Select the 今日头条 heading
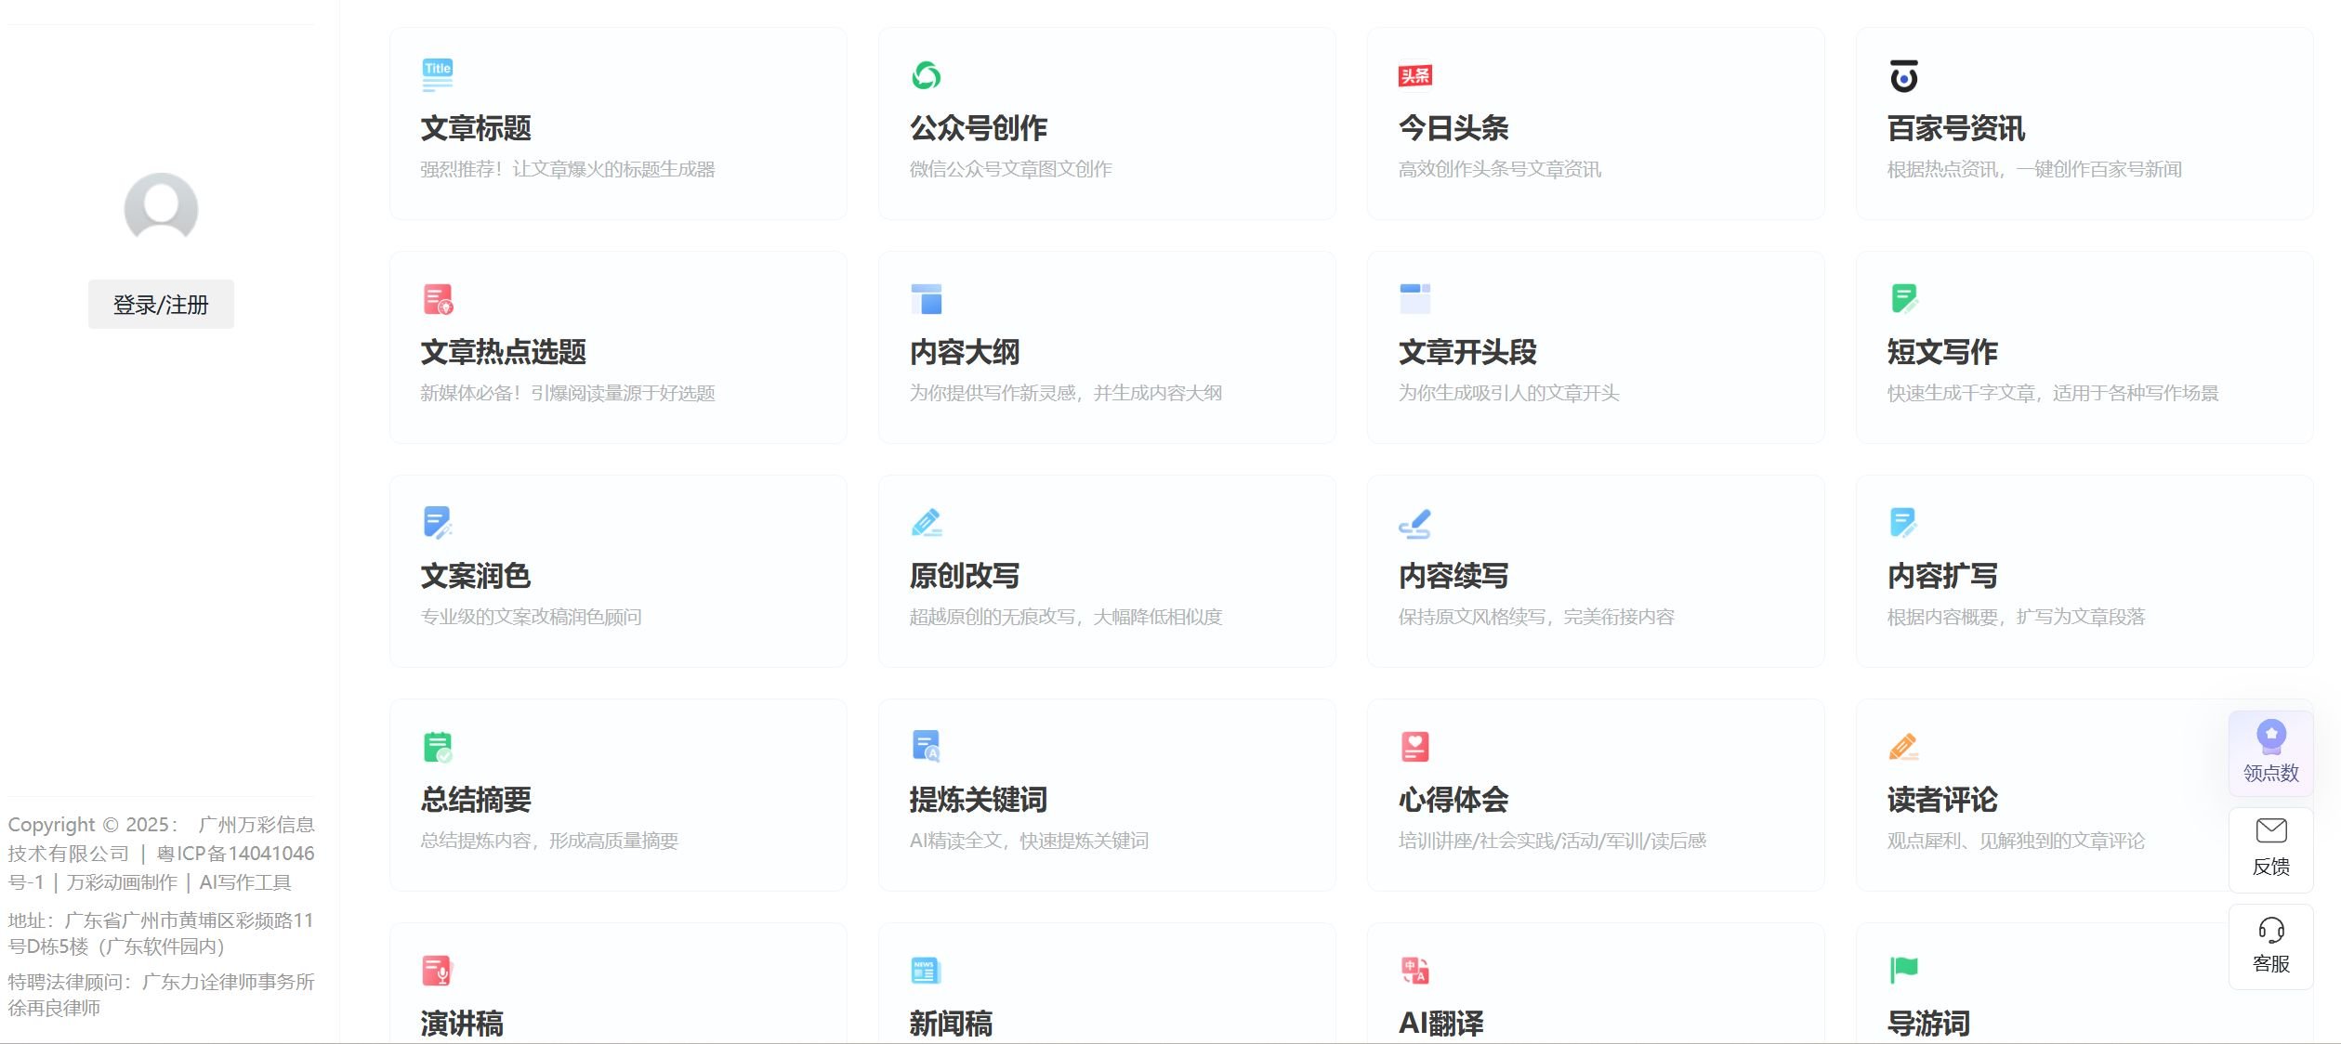 [1453, 128]
